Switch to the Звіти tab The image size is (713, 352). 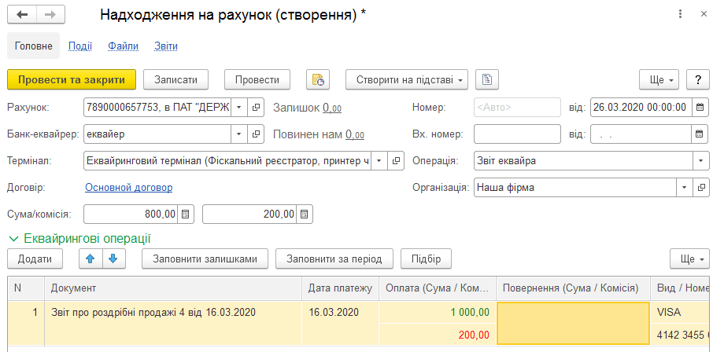coord(166,46)
